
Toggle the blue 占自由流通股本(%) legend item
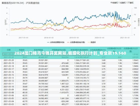point(56,42)
